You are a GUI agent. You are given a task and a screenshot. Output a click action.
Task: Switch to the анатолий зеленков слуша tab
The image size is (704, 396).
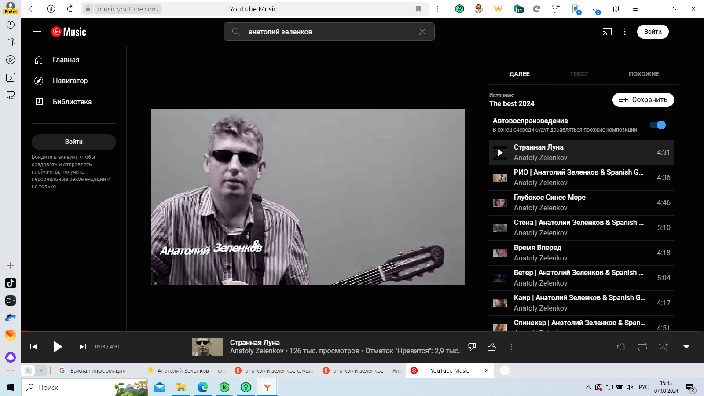tap(275, 370)
